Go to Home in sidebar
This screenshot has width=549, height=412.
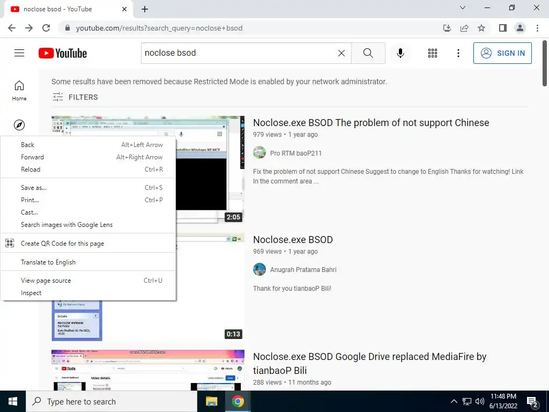tap(19, 90)
